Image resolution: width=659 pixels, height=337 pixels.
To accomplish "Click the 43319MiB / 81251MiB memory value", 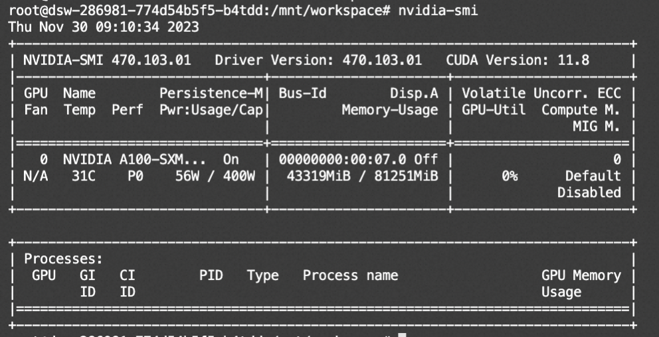I will click(x=358, y=176).
